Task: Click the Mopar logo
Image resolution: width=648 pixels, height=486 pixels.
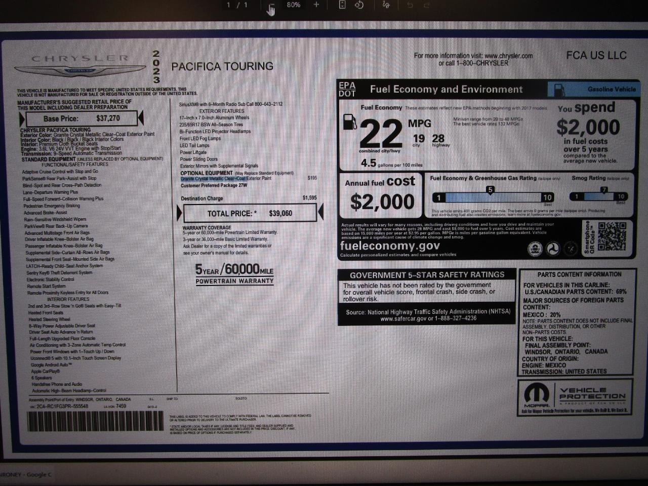Action: coord(537,395)
